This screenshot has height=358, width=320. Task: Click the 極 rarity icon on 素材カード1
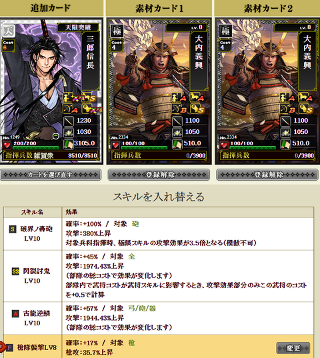(x=117, y=31)
